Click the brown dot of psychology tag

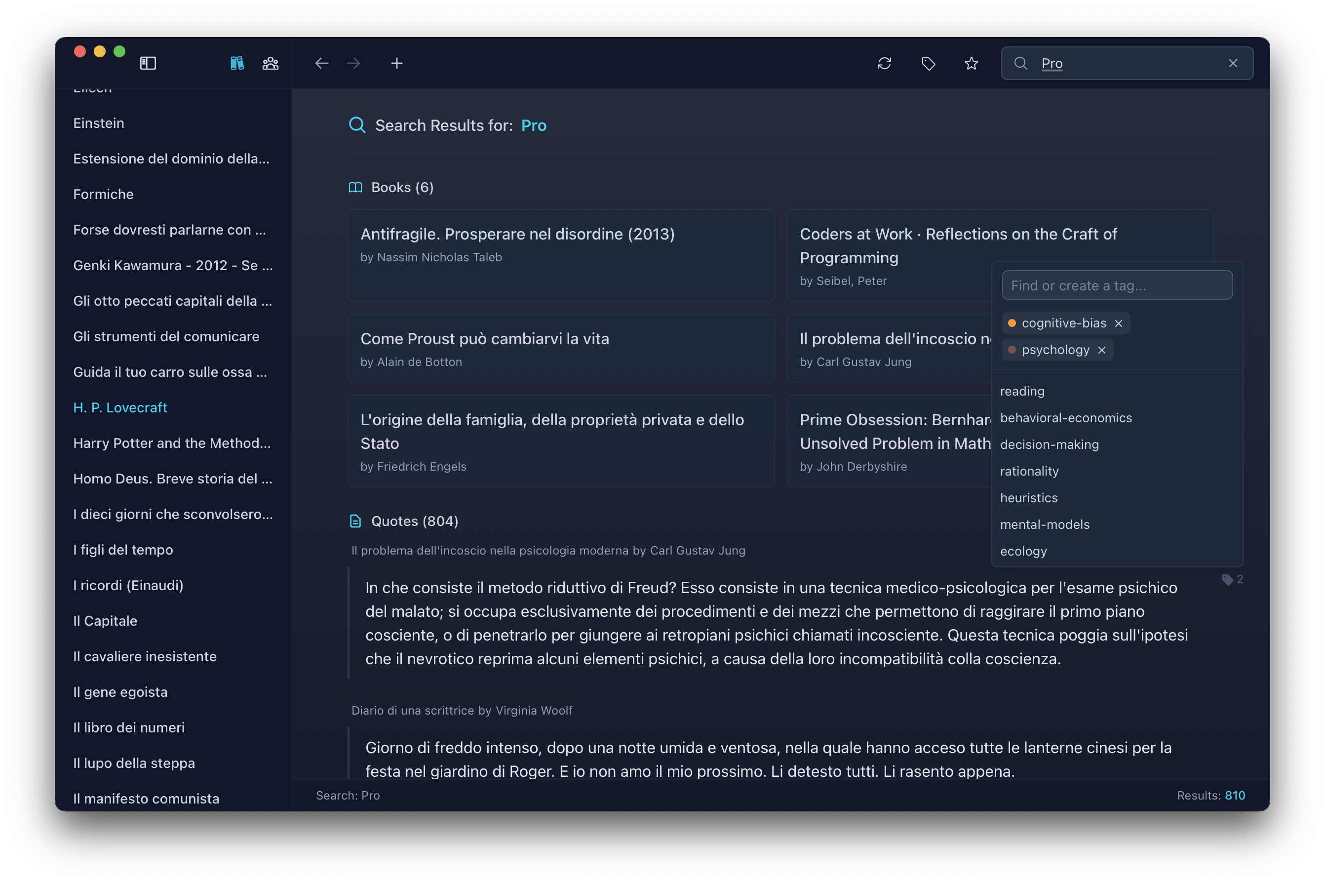coord(1012,350)
